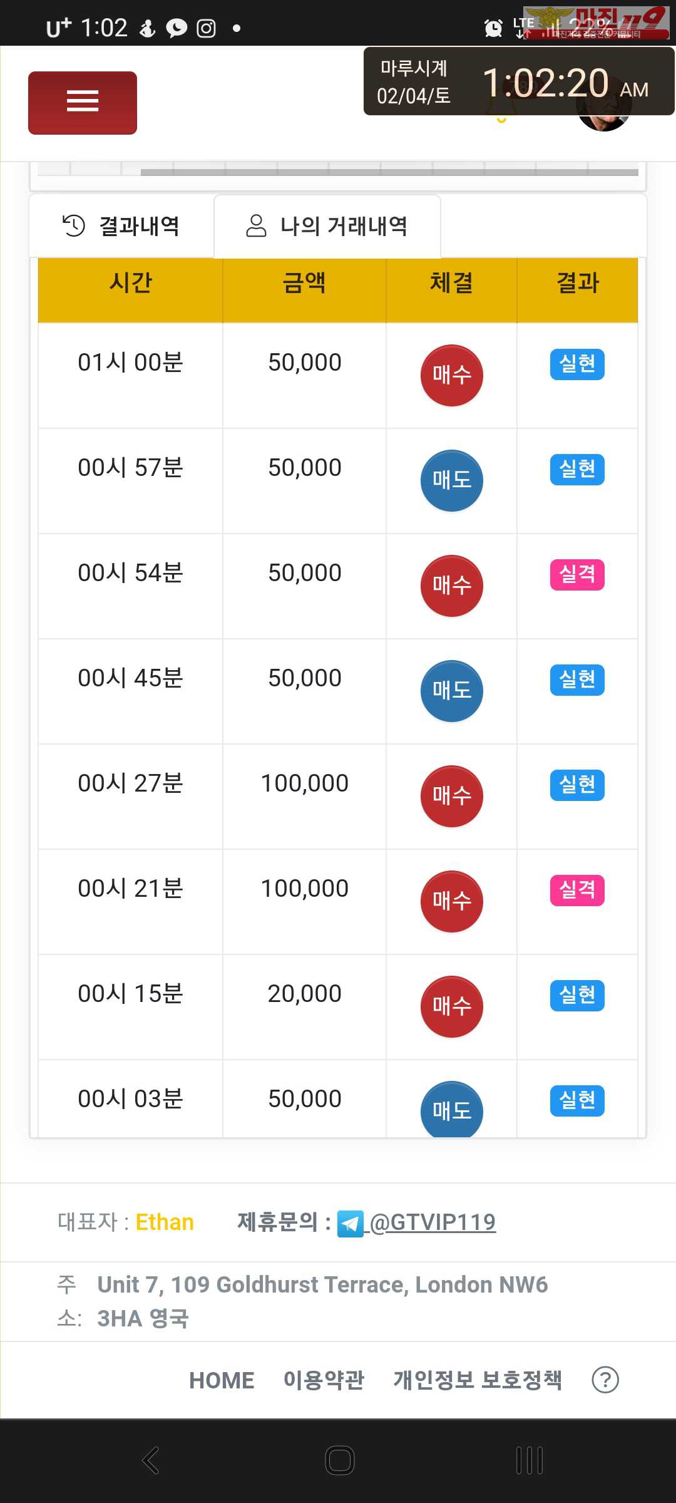Tap the red 매수 badge at 01시 00분

click(x=451, y=375)
